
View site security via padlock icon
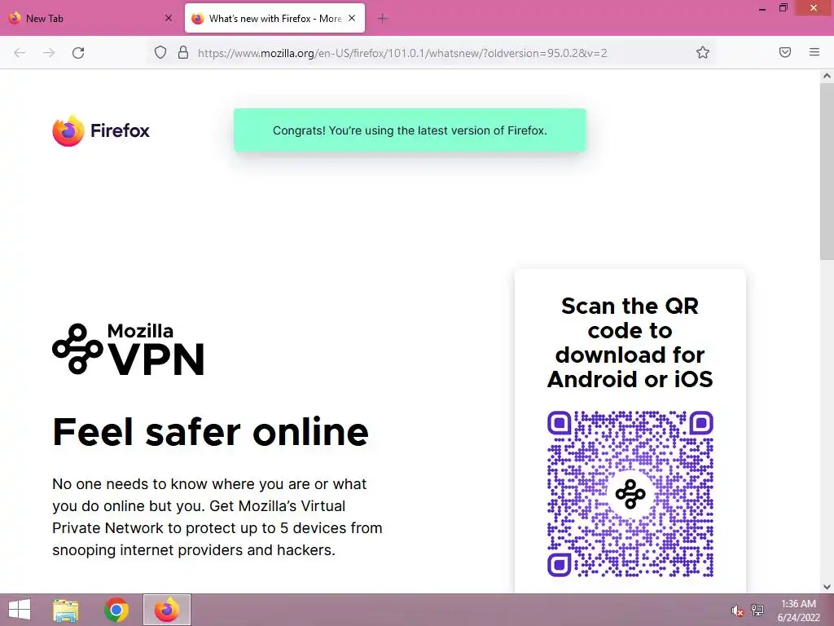click(183, 52)
